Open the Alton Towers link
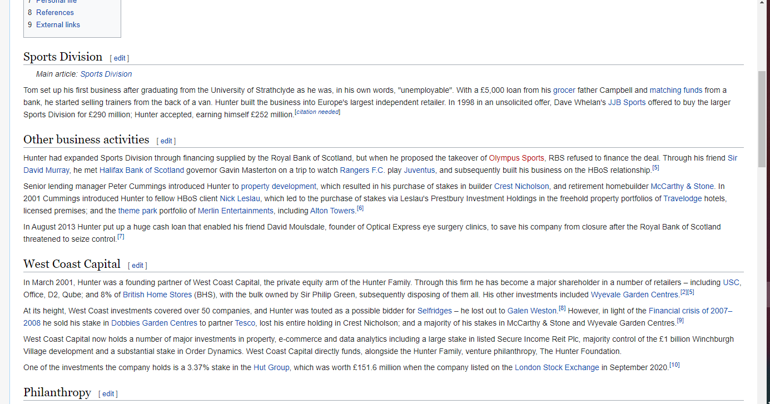 click(x=332, y=211)
